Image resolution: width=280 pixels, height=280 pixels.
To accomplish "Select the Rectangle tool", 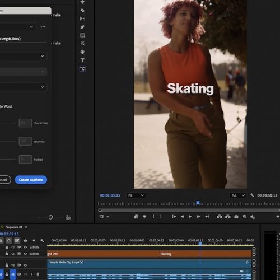I will [82, 35].
